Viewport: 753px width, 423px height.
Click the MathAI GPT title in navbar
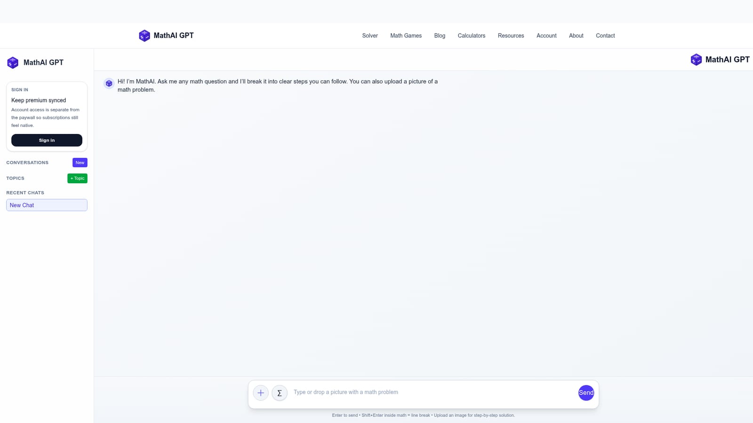(174, 36)
